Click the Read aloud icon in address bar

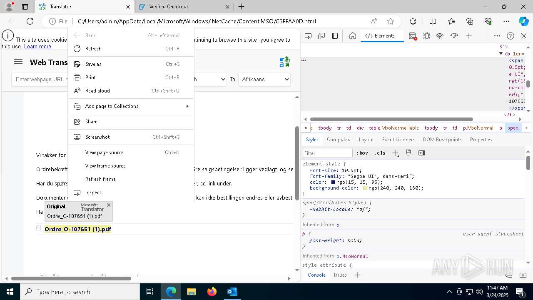pos(374,21)
